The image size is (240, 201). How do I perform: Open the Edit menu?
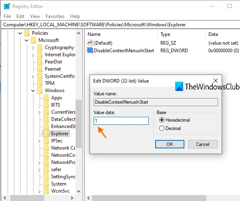[20, 16]
